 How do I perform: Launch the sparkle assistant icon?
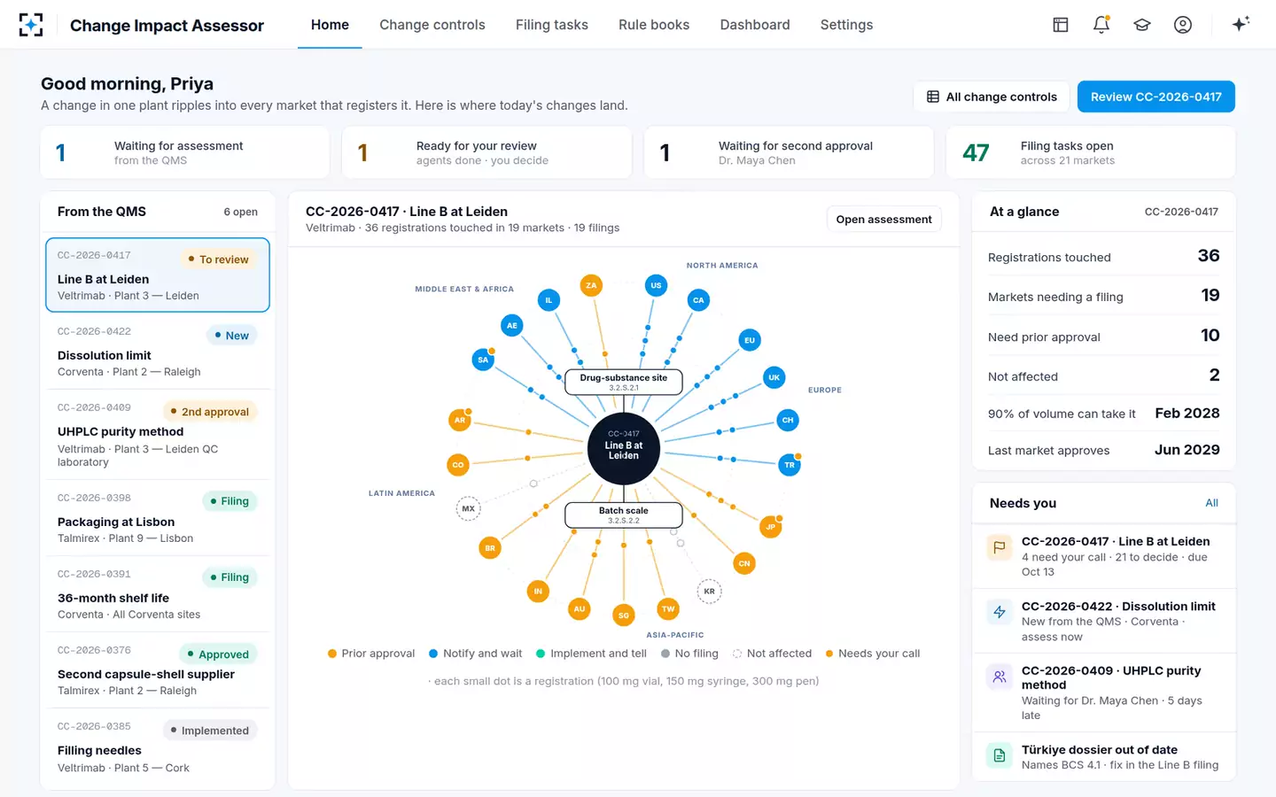point(1241,24)
